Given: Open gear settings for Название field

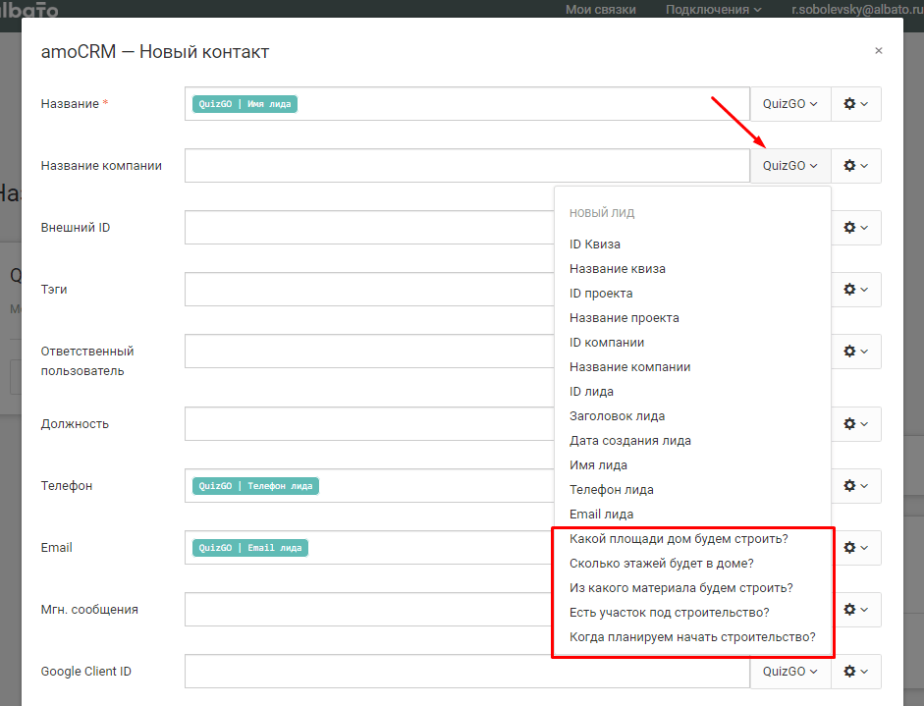Looking at the screenshot, I should [855, 104].
